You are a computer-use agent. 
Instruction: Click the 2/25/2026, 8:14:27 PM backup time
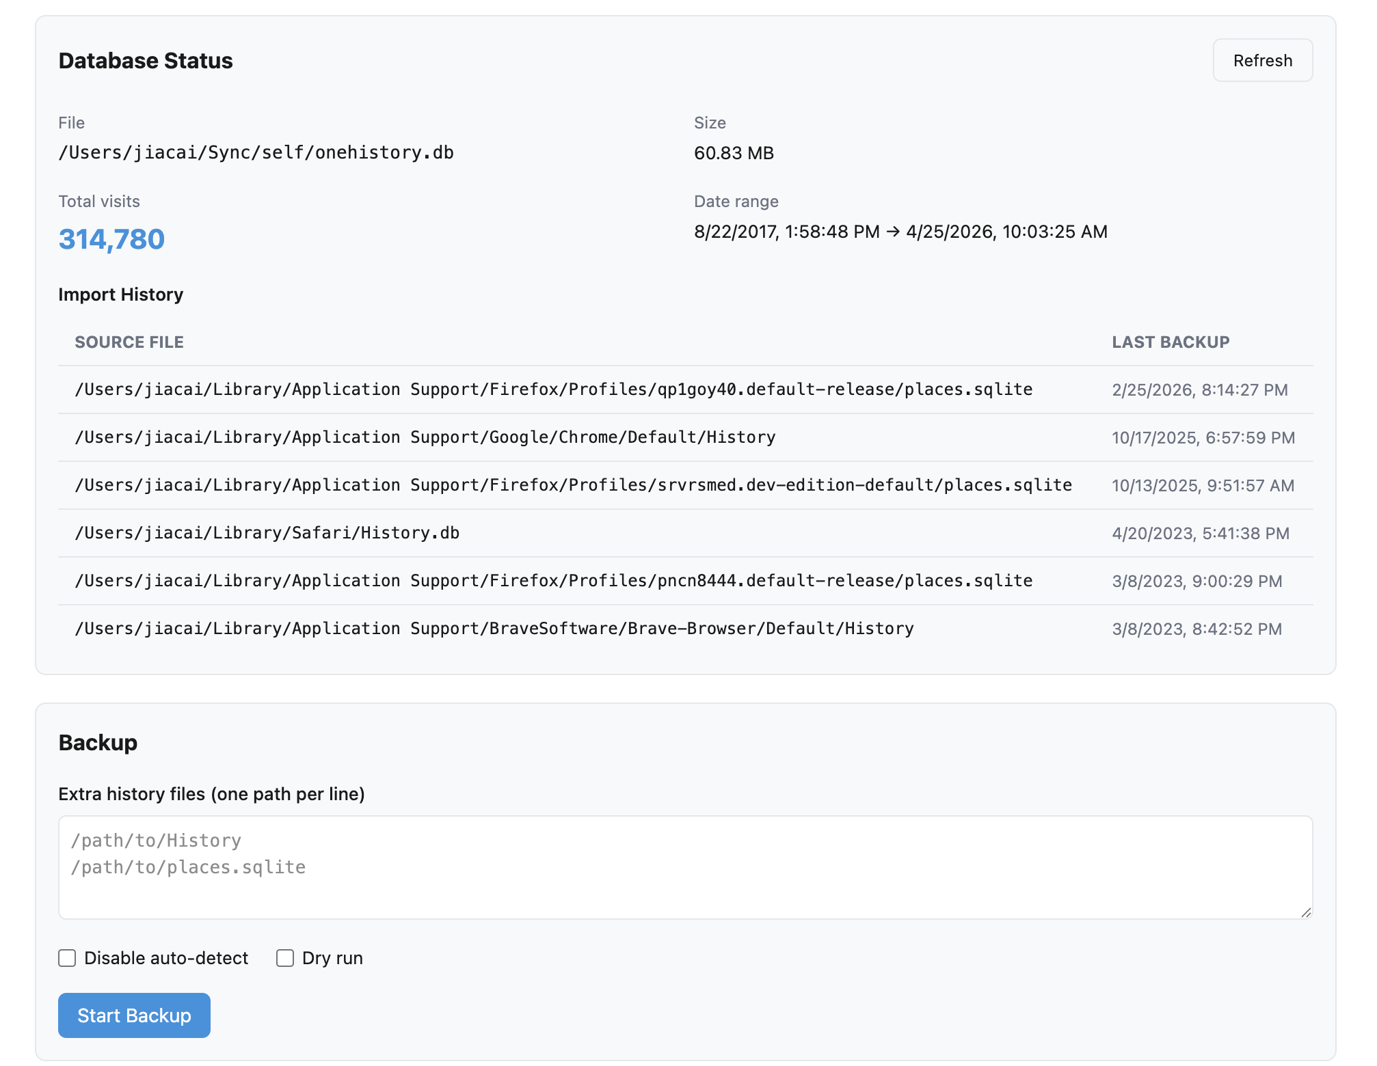point(1200,389)
